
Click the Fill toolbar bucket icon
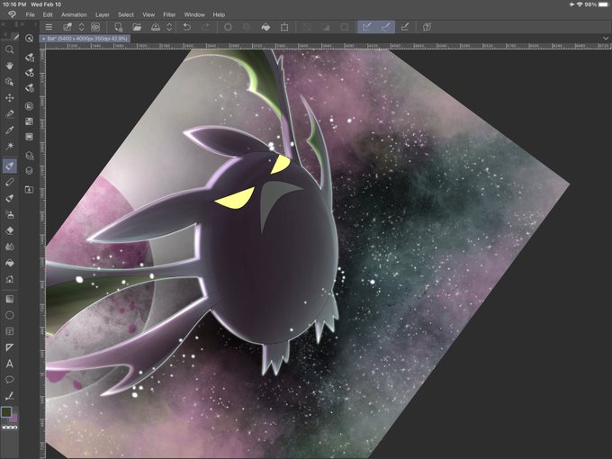[x=265, y=27]
